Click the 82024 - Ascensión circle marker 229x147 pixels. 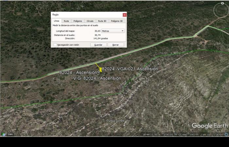coord(98,72)
